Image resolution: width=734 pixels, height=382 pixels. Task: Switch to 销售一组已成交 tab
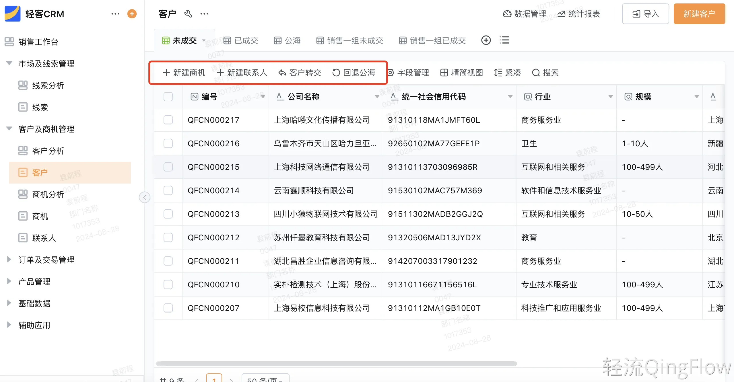coord(432,40)
